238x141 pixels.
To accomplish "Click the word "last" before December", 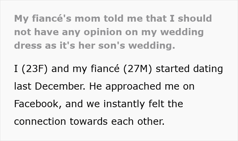I will point(21,86).
